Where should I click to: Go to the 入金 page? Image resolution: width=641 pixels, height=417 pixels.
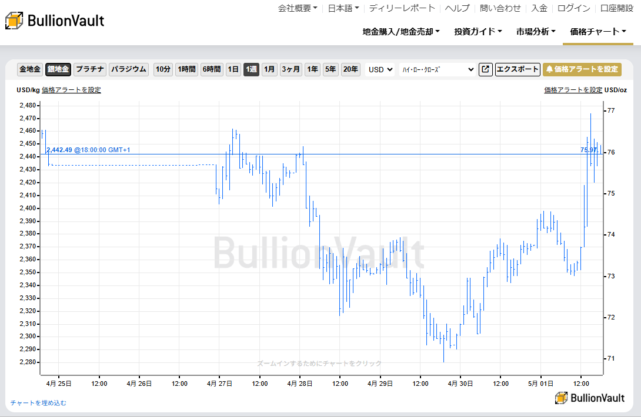pyautogui.click(x=539, y=8)
